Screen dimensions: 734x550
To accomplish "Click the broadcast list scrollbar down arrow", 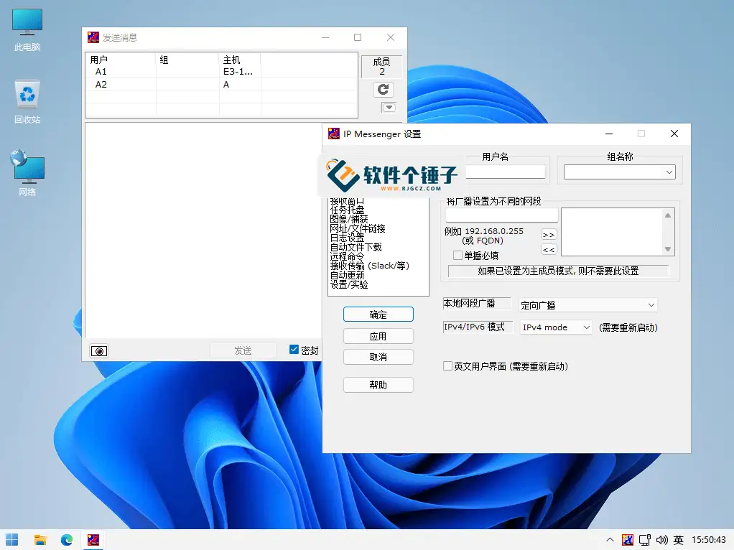I will point(668,249).
